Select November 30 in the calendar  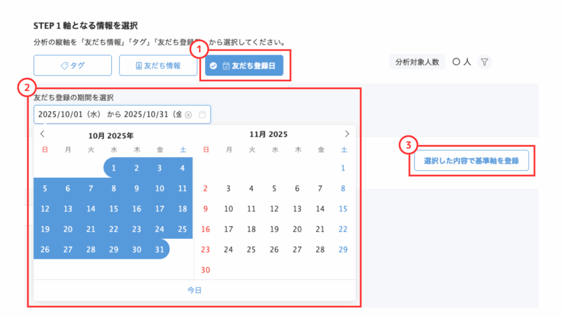click(x=206, y=270)
